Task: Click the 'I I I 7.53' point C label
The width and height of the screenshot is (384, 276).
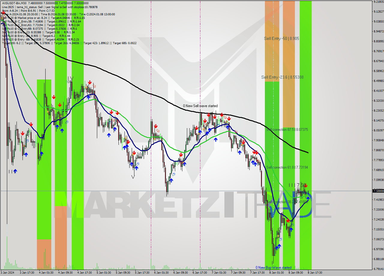Action: [297, 185]
